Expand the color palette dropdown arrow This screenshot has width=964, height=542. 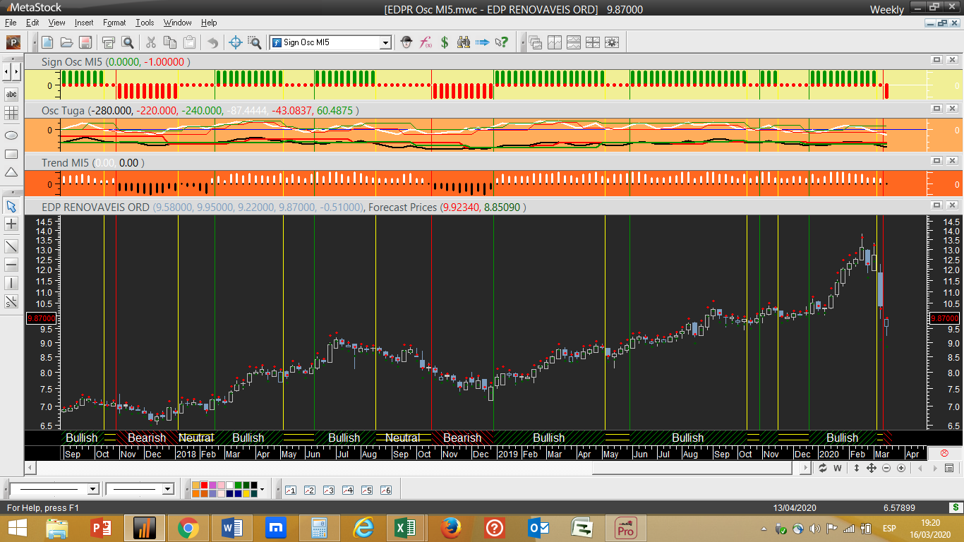tap(262, 489)
